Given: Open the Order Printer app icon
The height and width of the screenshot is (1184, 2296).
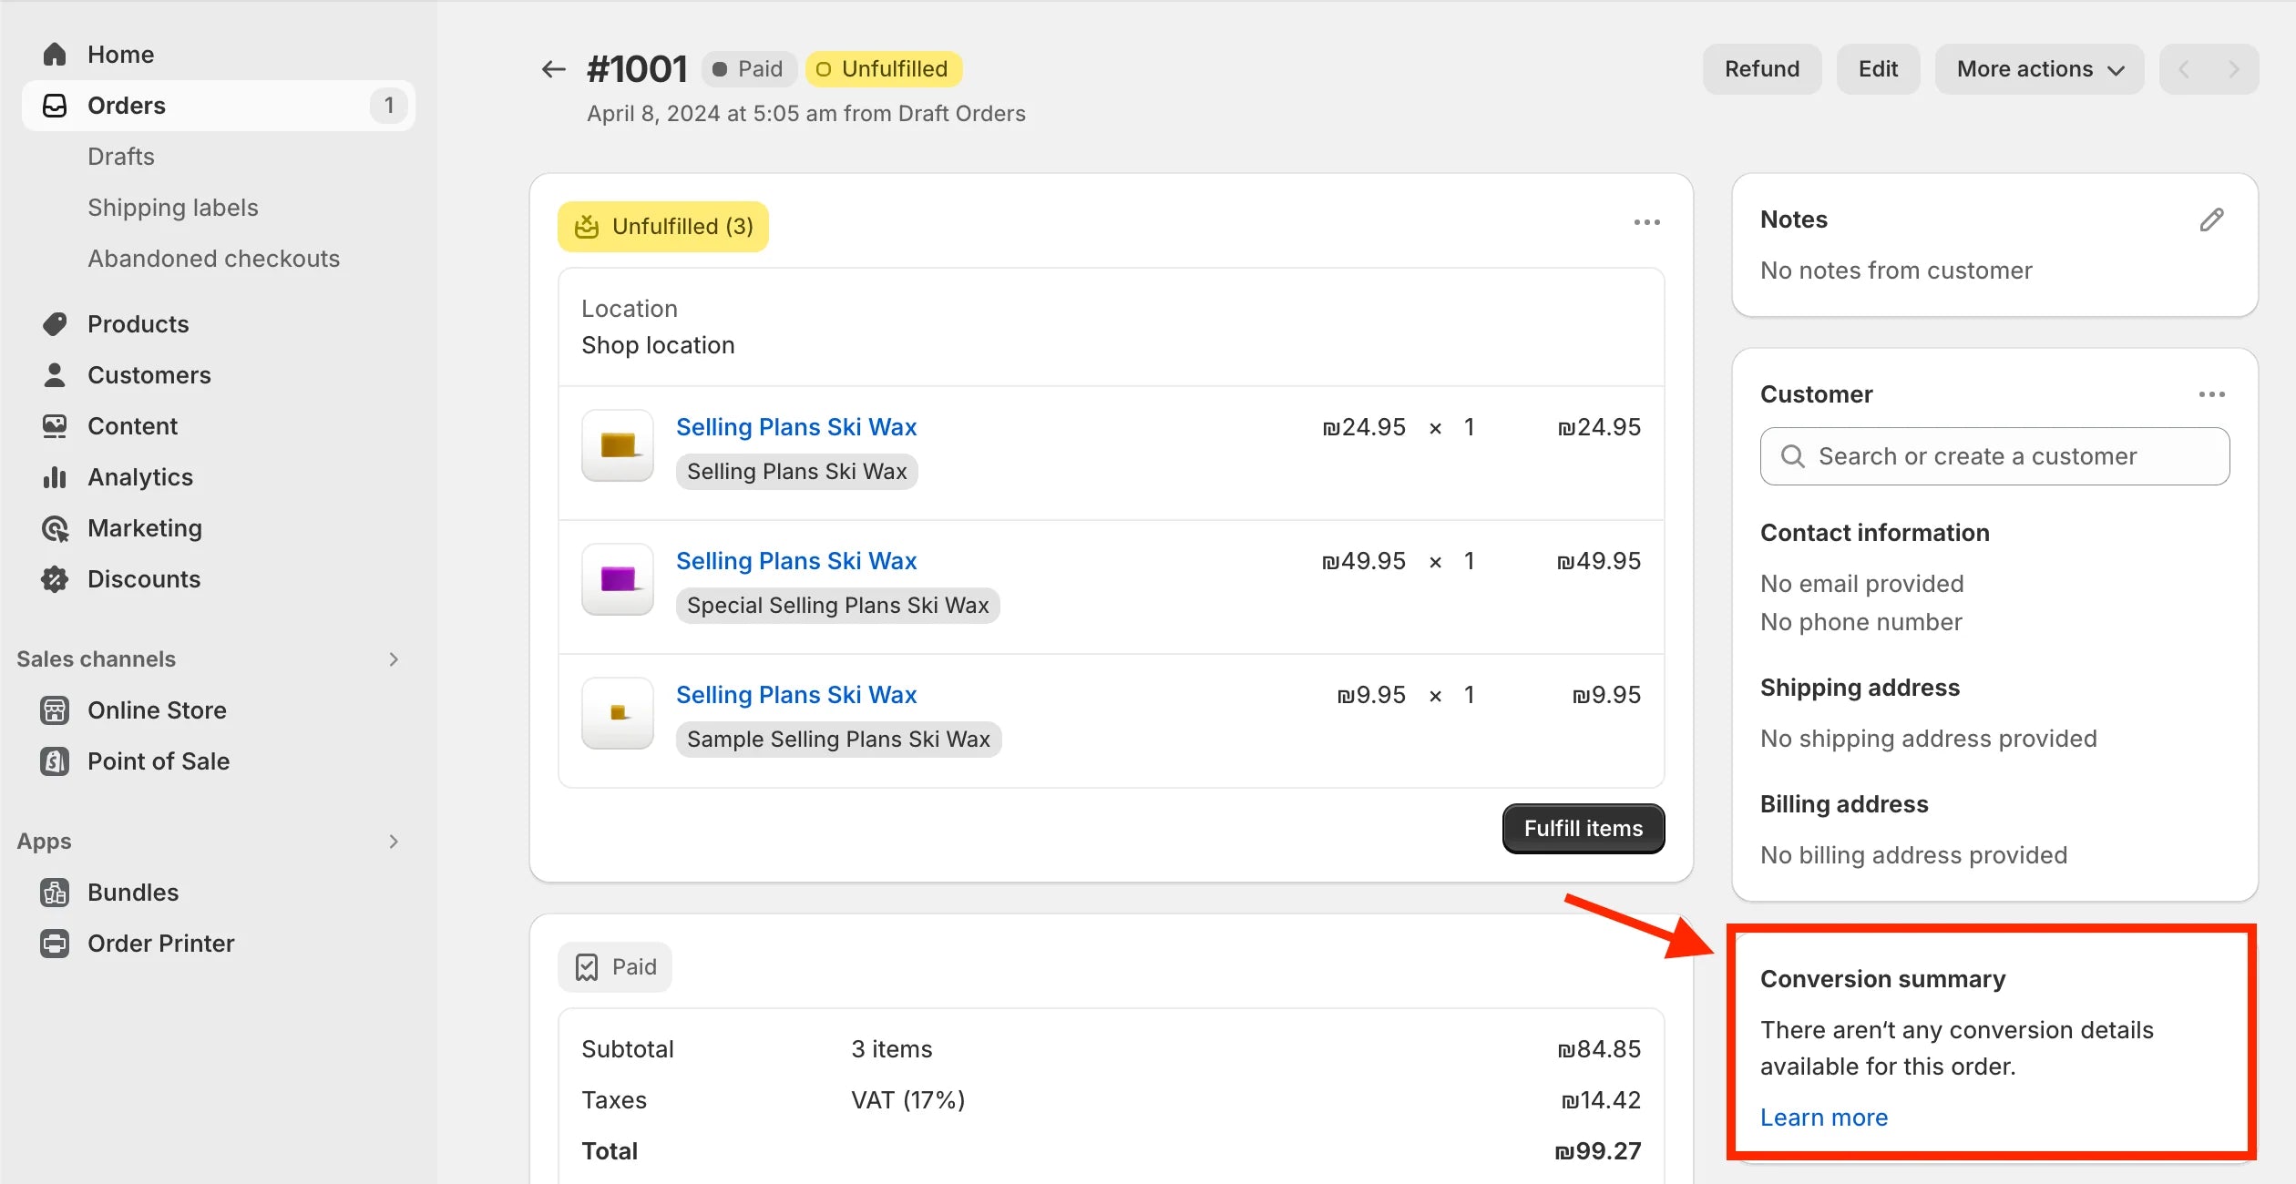Looking at the screenshot, I should (x=55, y=944).
